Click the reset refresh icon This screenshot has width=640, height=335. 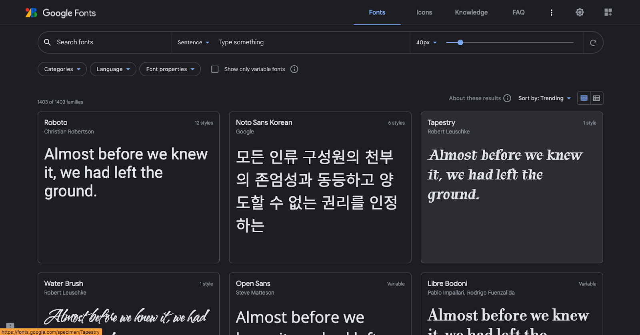click(593, 42)
